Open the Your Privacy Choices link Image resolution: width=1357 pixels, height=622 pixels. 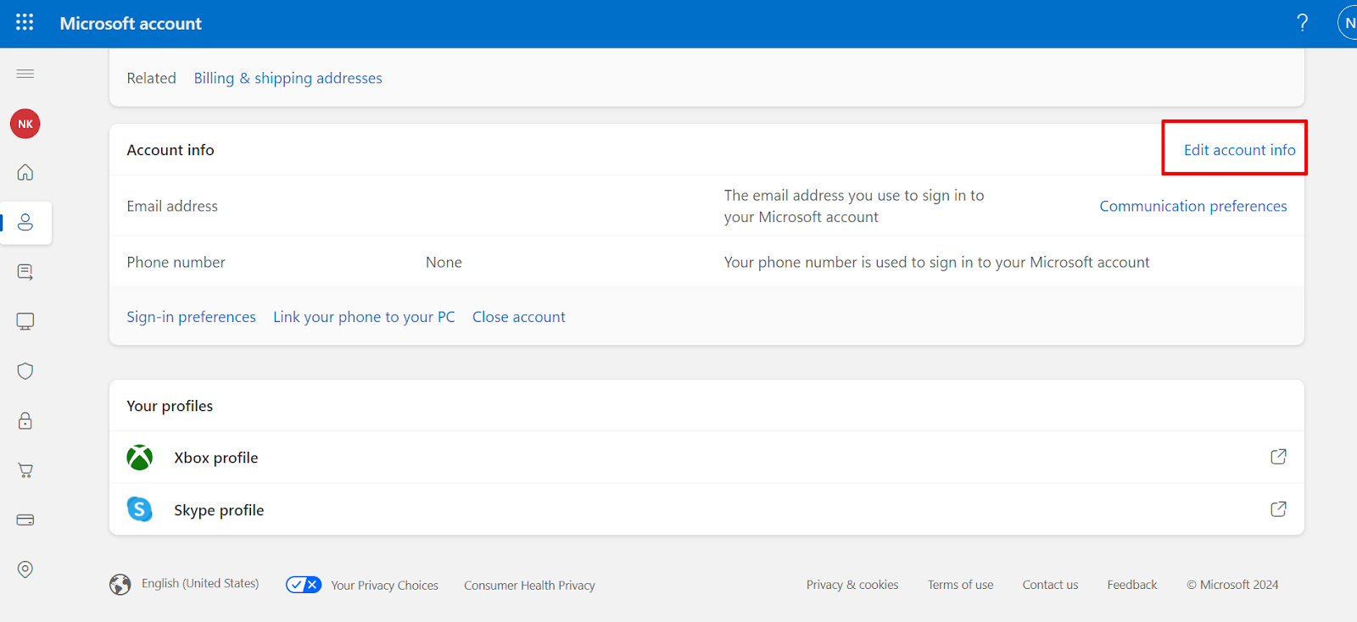point(384,586)
